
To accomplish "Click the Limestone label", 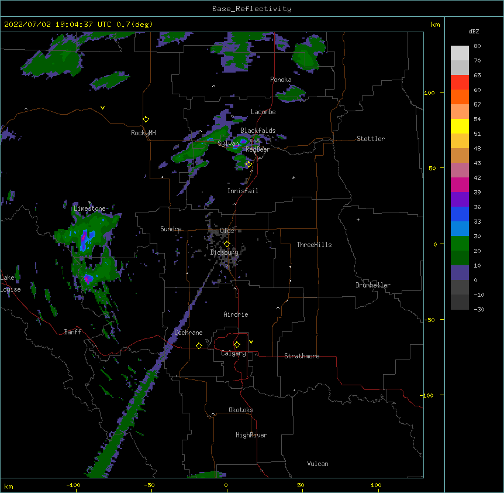I will click(x=89, y=208).
